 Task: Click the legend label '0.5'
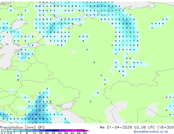(x=10, y=133)
